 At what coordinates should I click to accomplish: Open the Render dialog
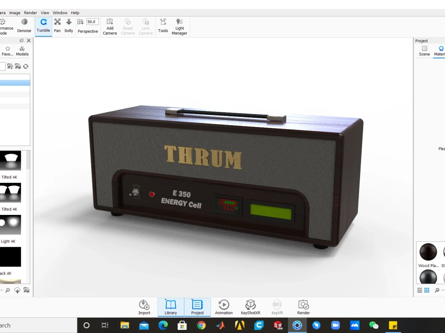pyautogui.click(x=303, y=307)
